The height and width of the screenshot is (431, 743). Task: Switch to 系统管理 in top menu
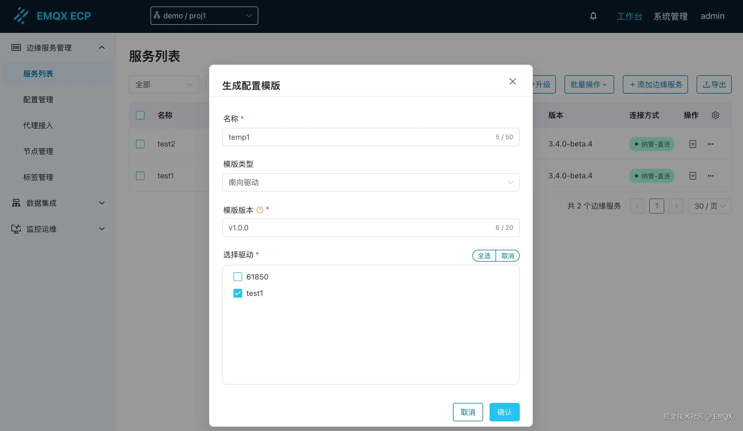point(670,16)
